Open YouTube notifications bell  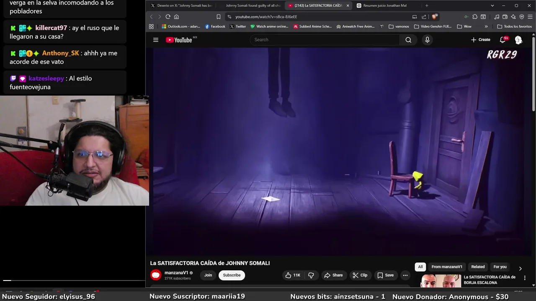click(x=502, y=40)
